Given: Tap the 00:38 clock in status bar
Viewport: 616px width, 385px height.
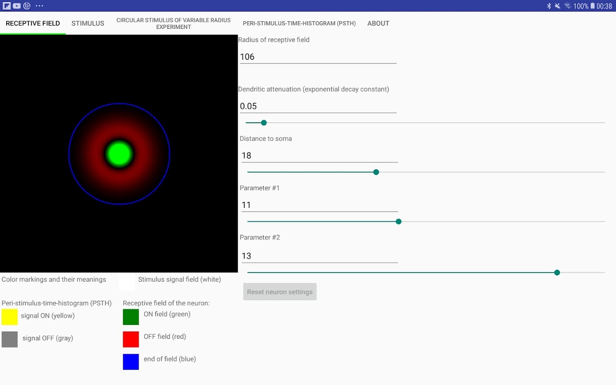Looking at the screenshot, I should pyautogui.click(x=604, y=6).
